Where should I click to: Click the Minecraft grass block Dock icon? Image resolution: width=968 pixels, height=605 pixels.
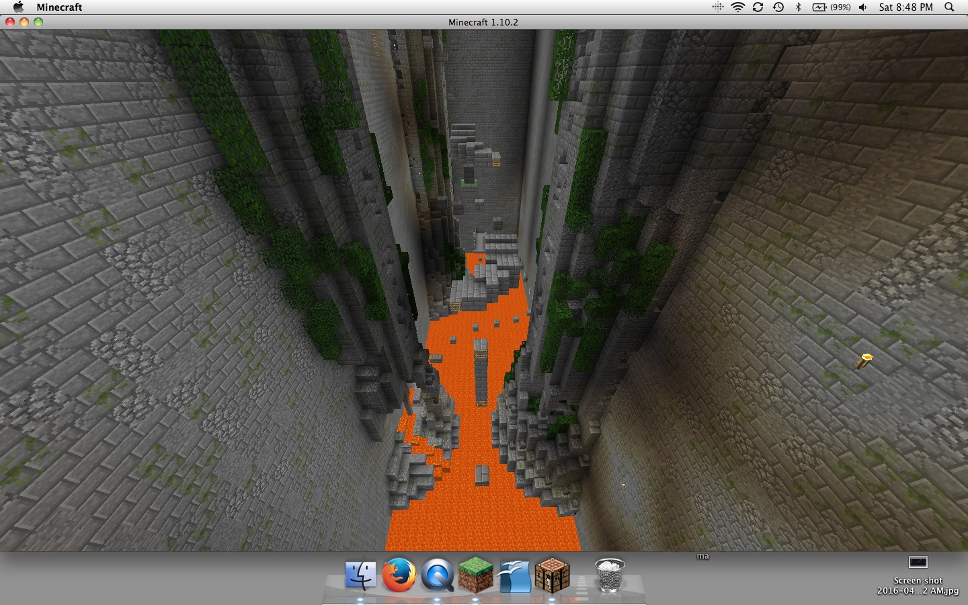475,575
